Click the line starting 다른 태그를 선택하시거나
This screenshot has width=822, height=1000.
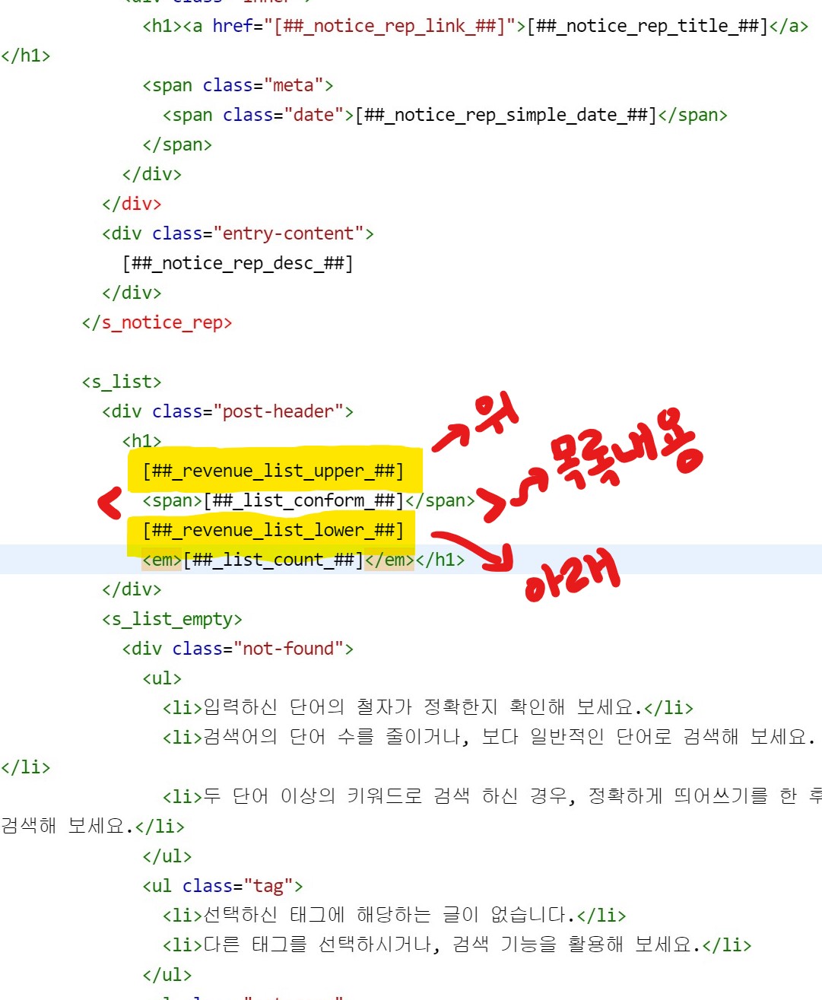pos(456,945)
